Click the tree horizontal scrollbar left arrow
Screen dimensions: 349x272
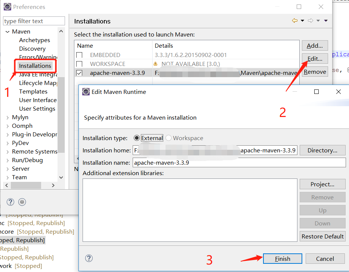pyautogui.click(x=7, y=185)
